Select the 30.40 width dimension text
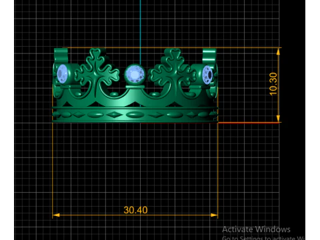Screen dimensions: 320x240 click(135, 210)
